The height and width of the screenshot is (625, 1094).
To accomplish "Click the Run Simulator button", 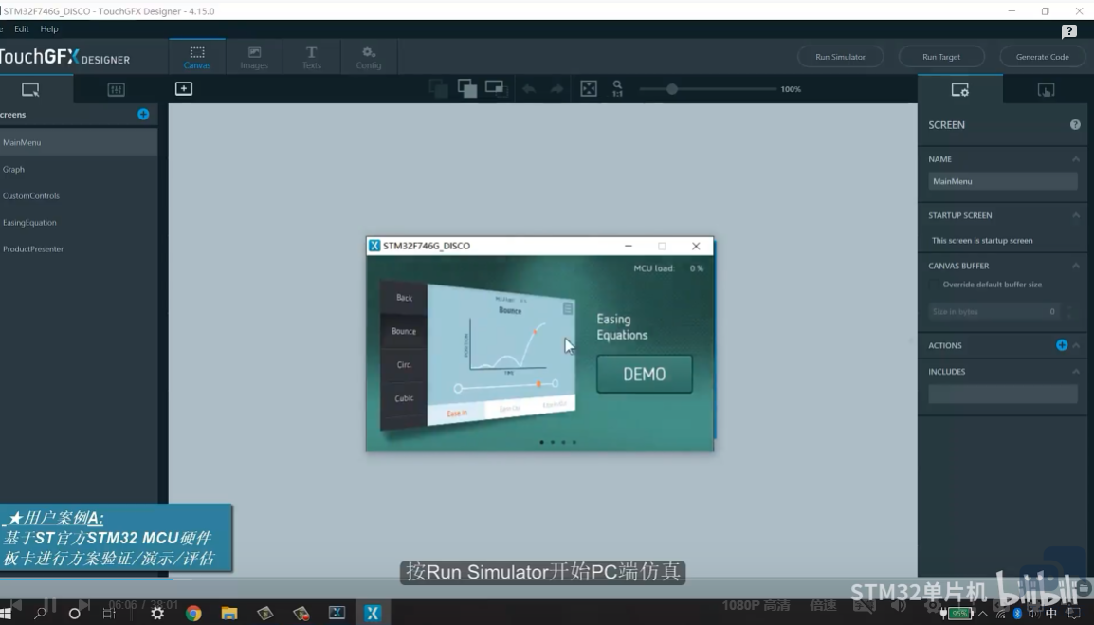I will pos(840,57).
